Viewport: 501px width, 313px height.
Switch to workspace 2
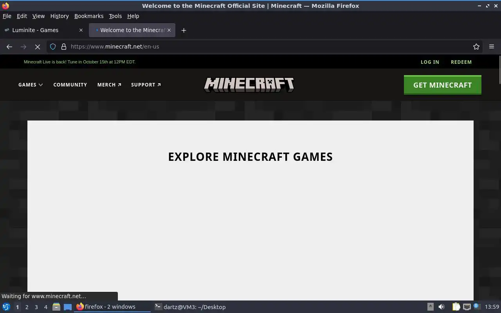tap(27, 307)
